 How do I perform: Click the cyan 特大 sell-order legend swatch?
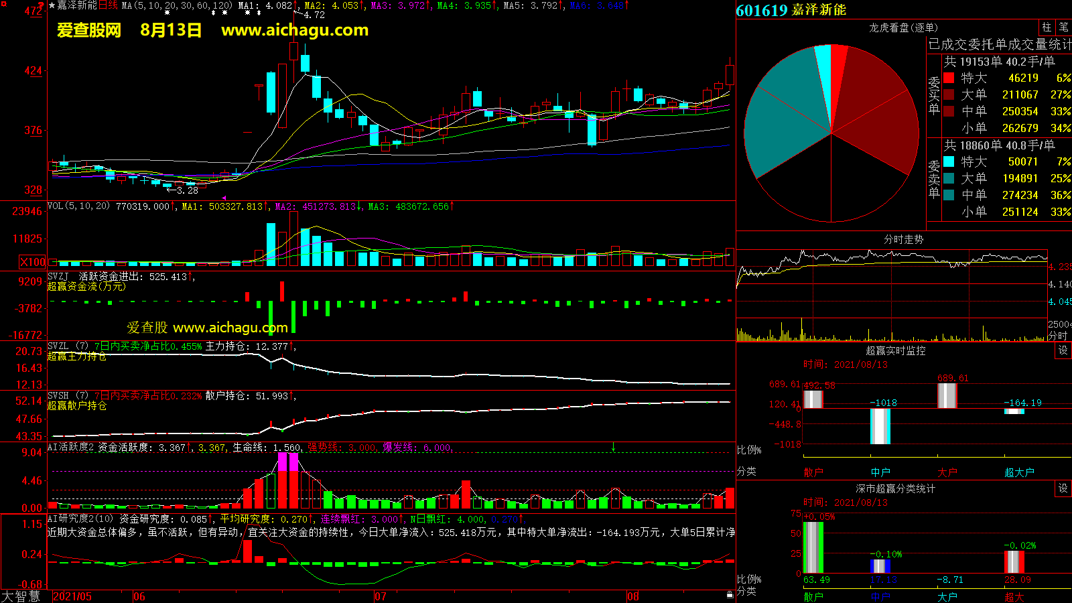click(x=949, y=161)
